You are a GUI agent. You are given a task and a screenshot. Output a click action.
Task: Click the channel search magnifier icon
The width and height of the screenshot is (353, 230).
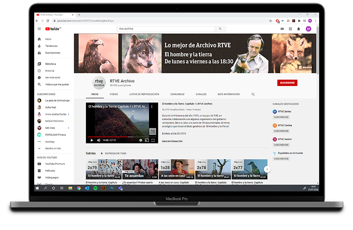pos(253,94)
